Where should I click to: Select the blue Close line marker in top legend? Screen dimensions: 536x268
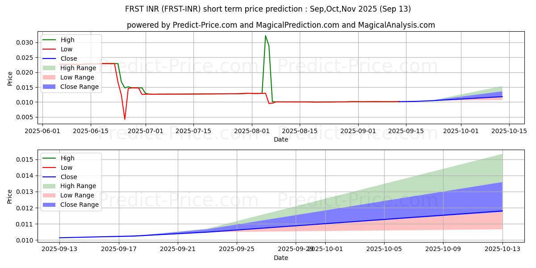point(50,59)
